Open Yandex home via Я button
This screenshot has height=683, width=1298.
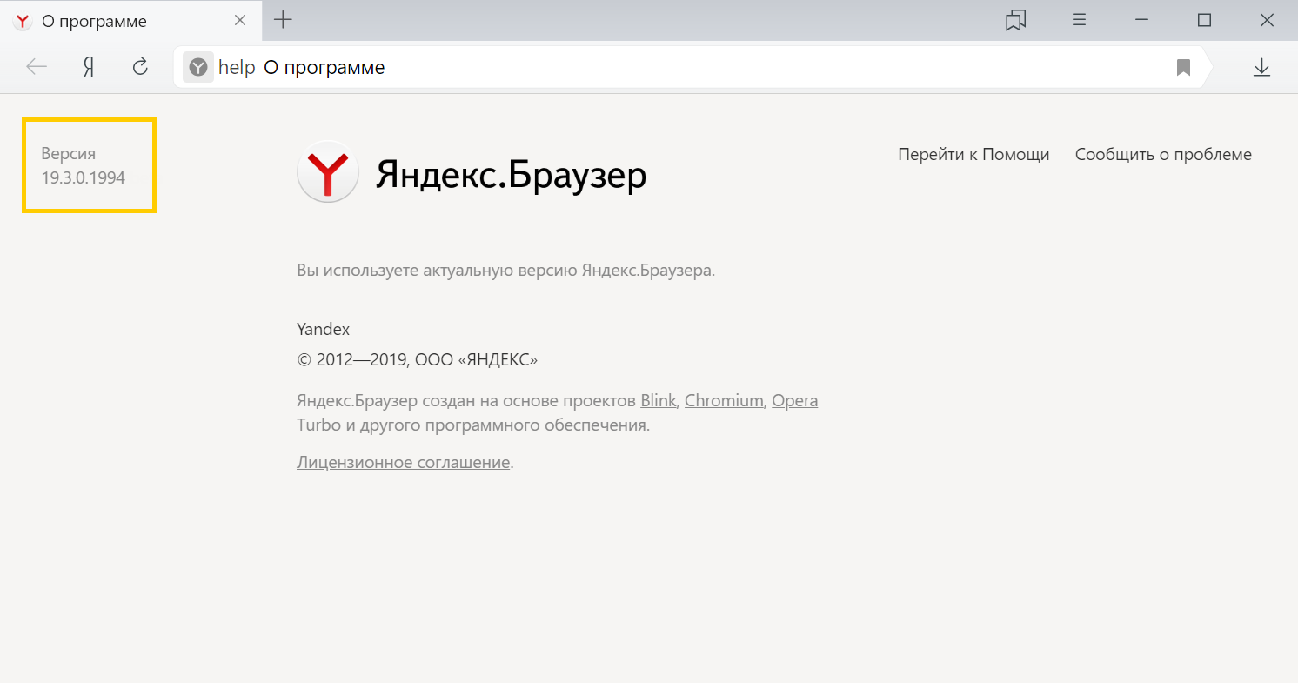point(88,67)
